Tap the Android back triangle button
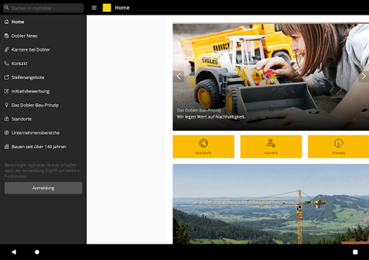Screen dimensions: 369x260 click(14, 252)
